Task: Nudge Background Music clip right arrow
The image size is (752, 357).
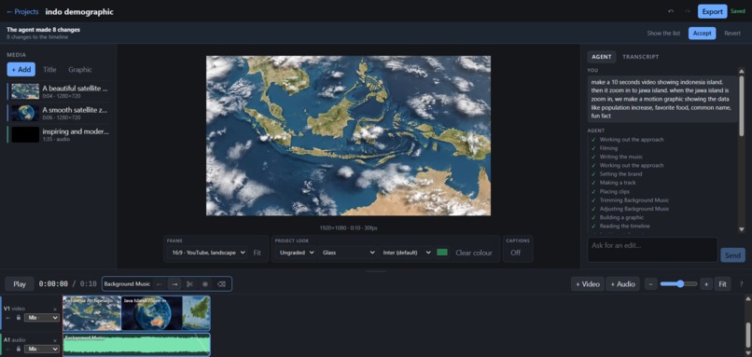Action: click(174, 284)
